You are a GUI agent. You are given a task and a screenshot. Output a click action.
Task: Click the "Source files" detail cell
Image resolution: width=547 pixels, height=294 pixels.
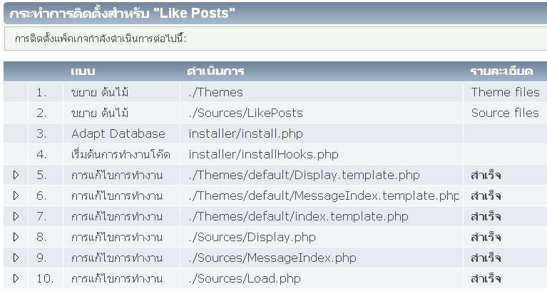coord(505,113)
